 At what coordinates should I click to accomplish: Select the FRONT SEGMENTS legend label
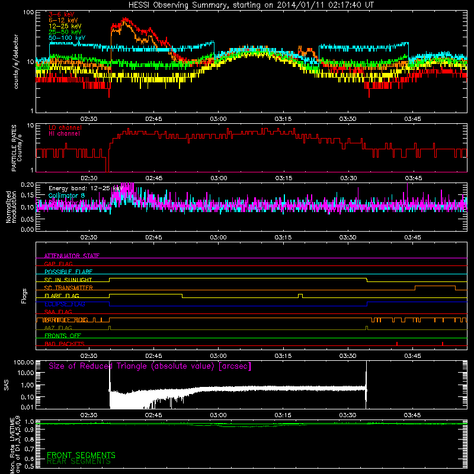(x=81, y=455)
